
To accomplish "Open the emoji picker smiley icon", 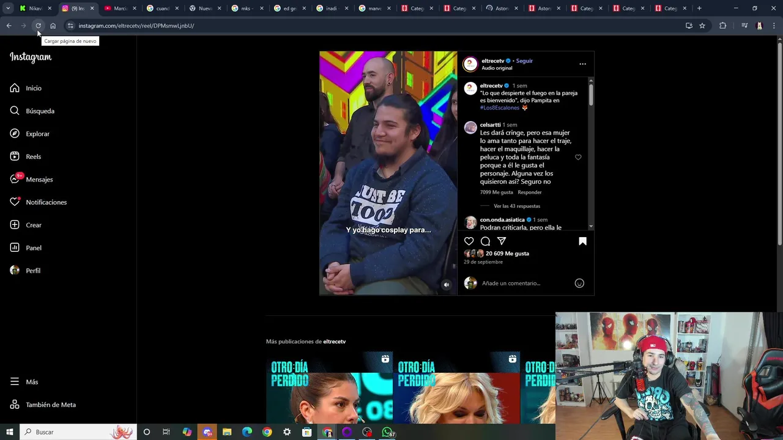I will (579, 283).
